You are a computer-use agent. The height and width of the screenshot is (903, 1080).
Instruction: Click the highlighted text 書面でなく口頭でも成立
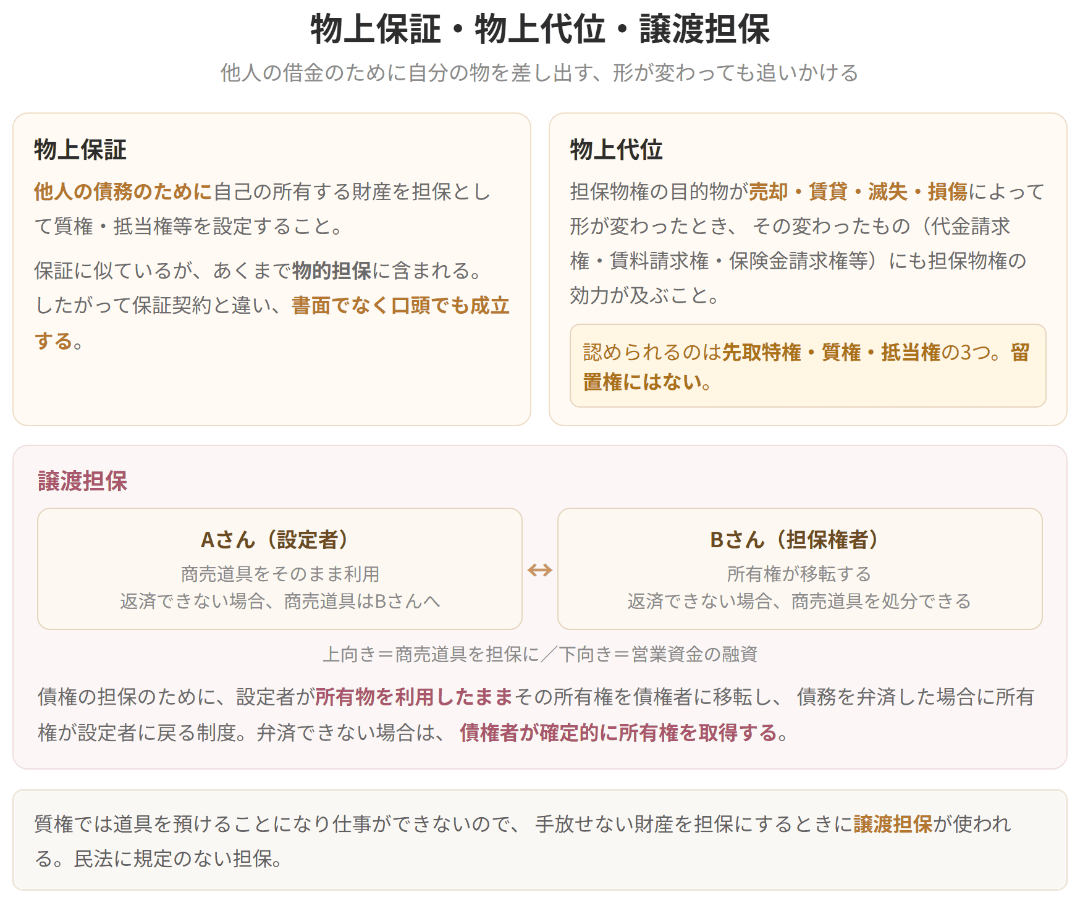tap(400, 305)
